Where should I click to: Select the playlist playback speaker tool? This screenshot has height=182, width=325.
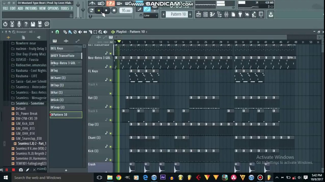pyautogui.click(x=105, y=32)
